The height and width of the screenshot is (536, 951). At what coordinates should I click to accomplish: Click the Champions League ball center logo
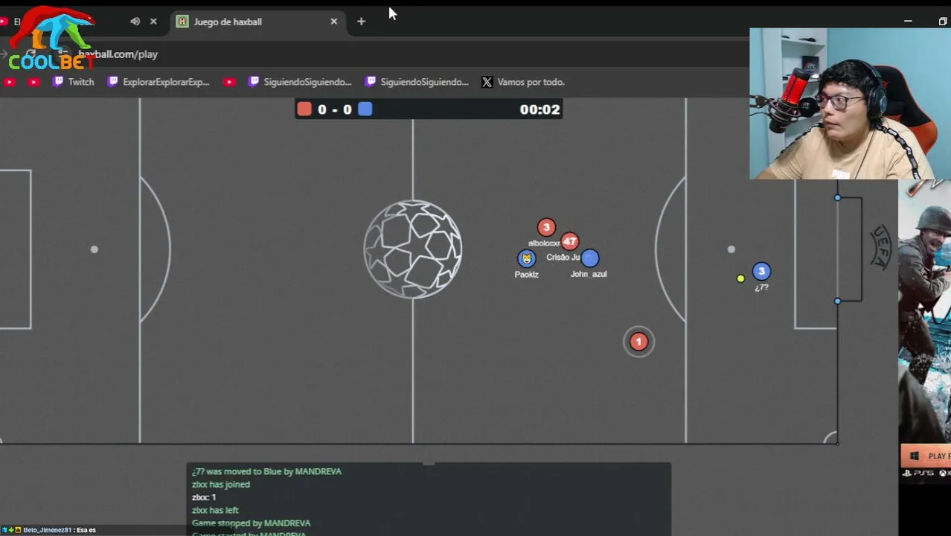tap(413, 249)
